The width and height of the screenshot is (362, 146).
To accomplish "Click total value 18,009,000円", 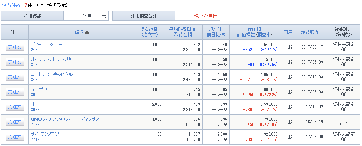I will (95, 16).
